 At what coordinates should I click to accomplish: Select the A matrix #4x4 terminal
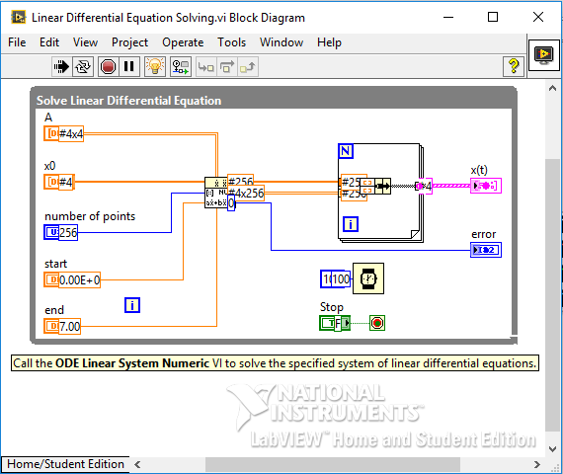pos(64,134)
